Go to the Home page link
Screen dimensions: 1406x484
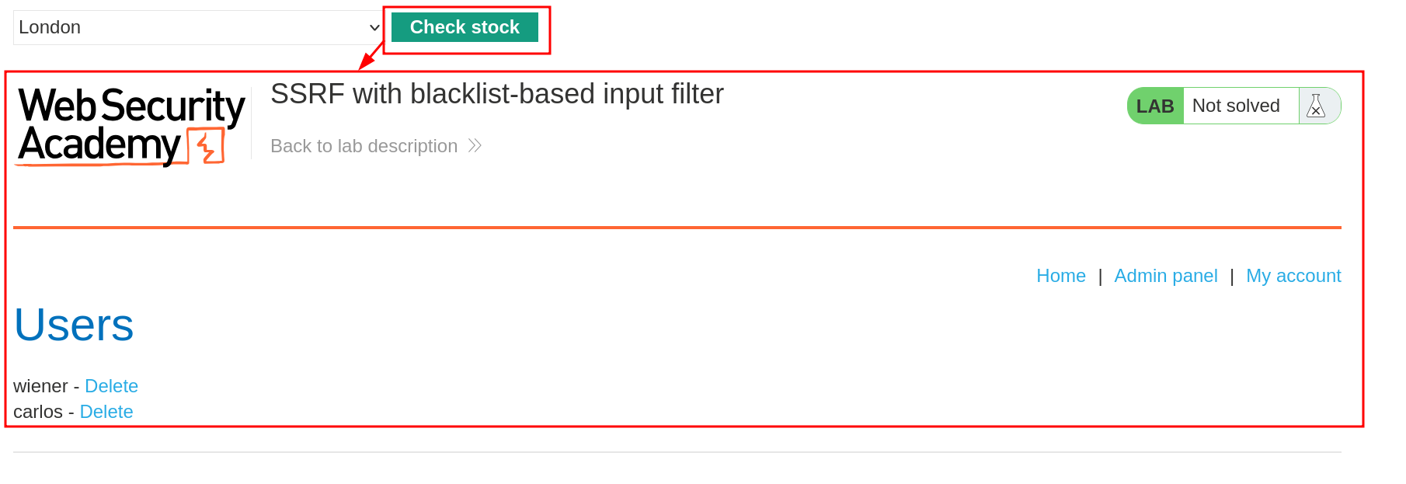[1060, 276]
